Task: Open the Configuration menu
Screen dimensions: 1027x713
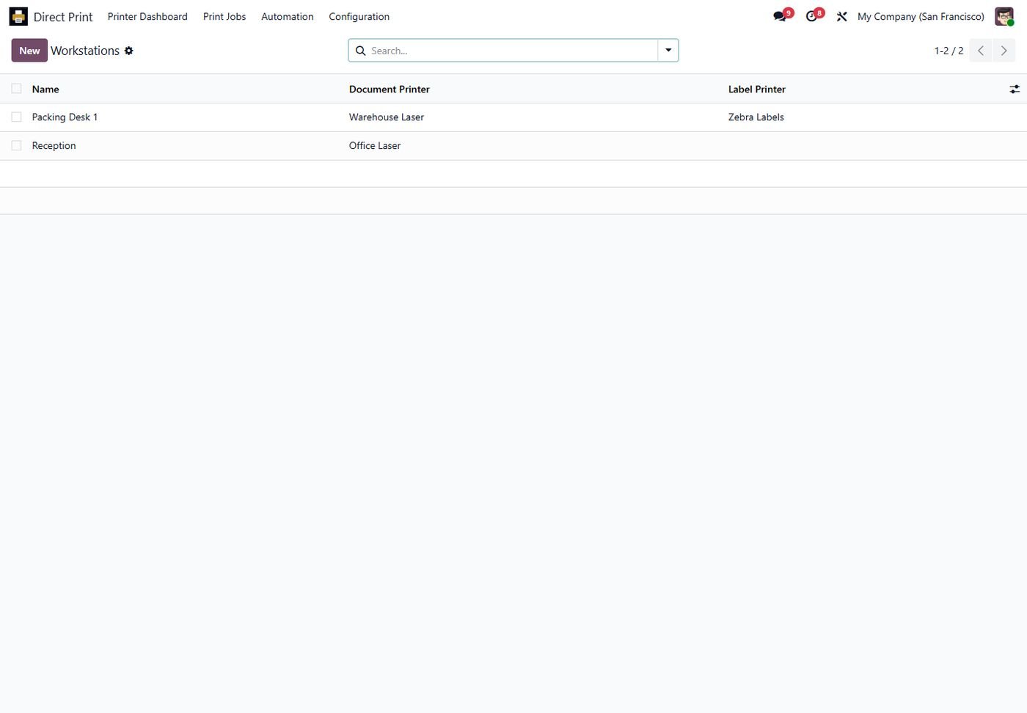Action: point(359,16)
